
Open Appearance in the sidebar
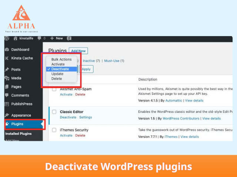(21, 115)
